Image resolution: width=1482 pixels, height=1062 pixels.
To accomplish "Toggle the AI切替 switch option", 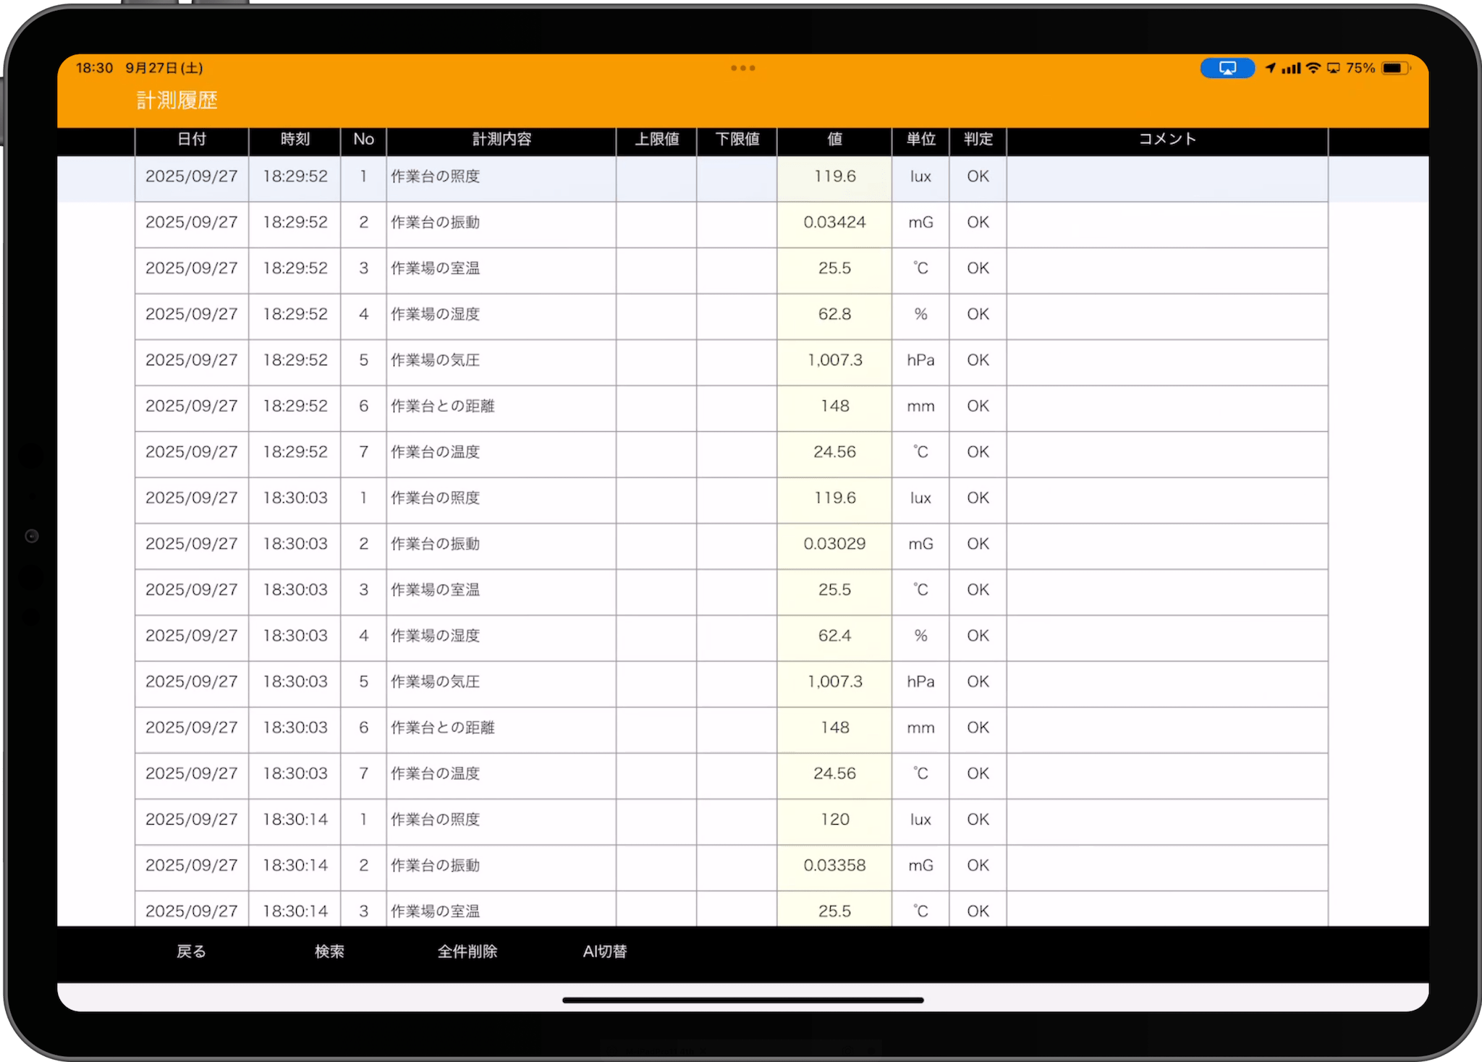I will [605, 951].
